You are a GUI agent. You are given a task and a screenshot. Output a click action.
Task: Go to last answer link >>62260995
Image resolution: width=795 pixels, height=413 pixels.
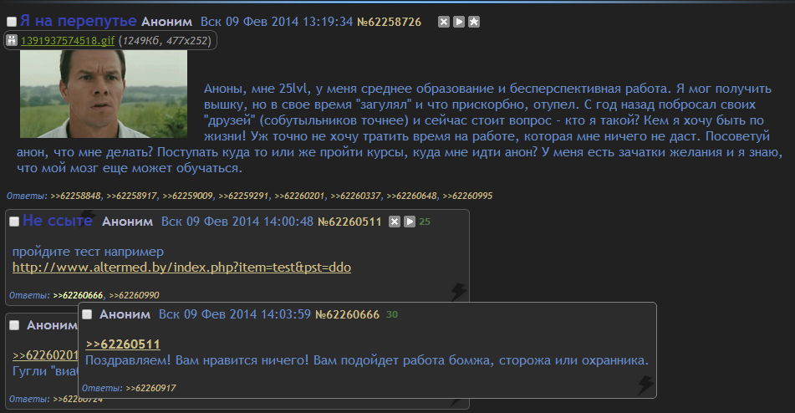(x=467, y=196)
